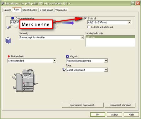Click Gjenopprett standard button
Screen dimensions: 141x119
point(120,105)
